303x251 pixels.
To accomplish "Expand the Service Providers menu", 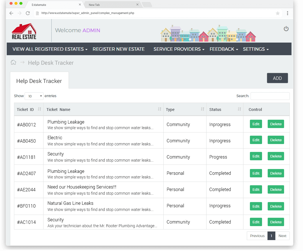I will click(179, 49).
